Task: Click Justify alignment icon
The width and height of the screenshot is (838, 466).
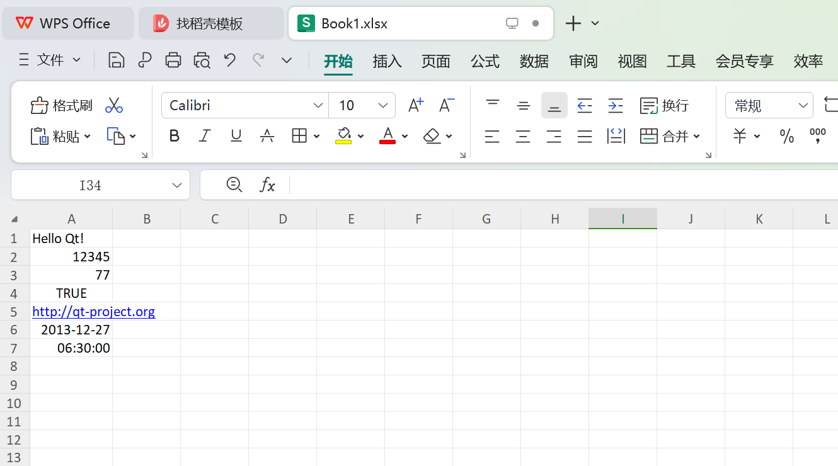Action: coord(585,136)
